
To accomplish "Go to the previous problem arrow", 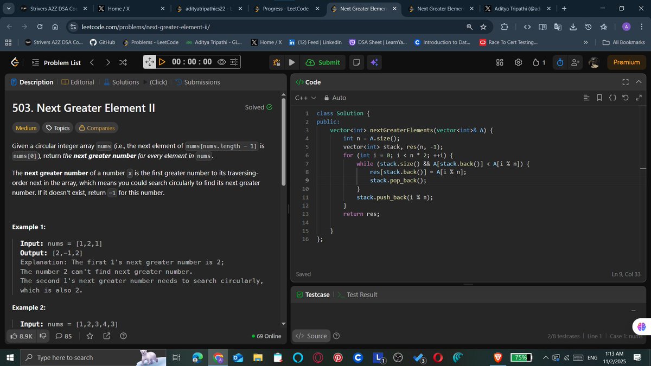I will coord(92,62).
